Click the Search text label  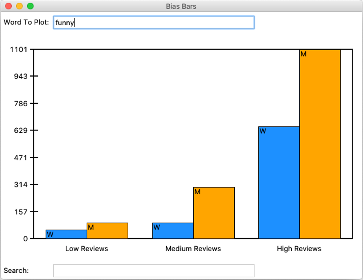click(16, 271)
